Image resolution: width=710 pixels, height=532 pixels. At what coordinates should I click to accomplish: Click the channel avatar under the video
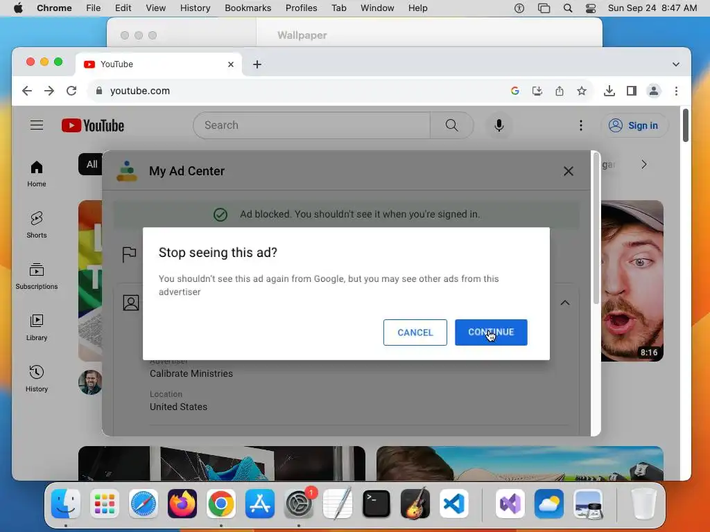90,382
